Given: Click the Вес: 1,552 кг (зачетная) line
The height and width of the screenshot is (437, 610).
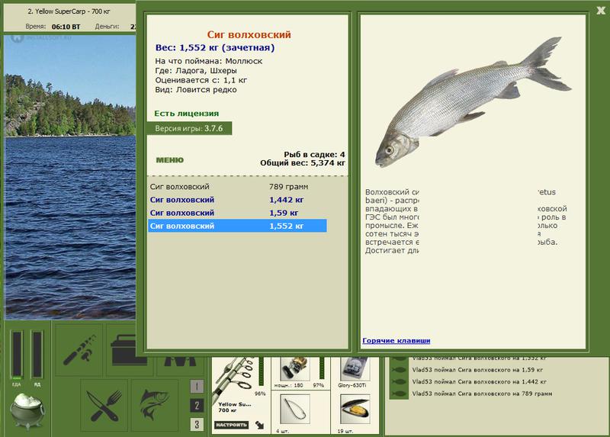Looking at the screenshot, I should point(215,47).
